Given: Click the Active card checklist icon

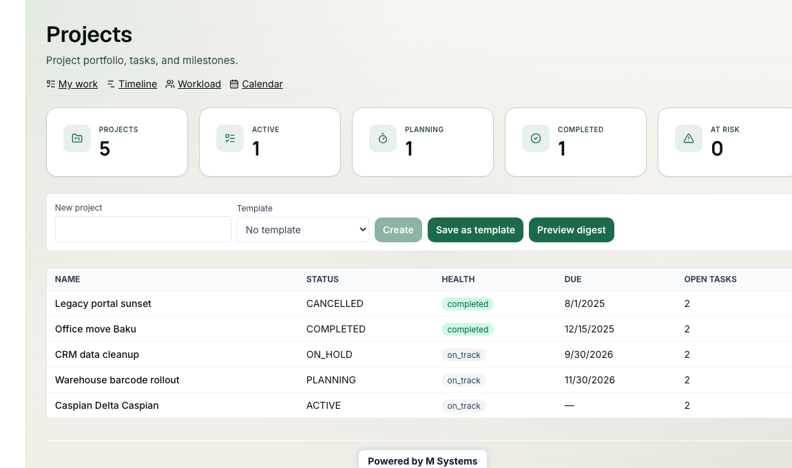Looking at the screenshot, I should pyautogui.click(x=230, y=138).
